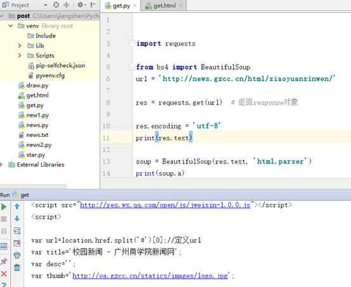The image size is (351, 287).
Task: Click the green Rerun button
Action: (4, 207)
